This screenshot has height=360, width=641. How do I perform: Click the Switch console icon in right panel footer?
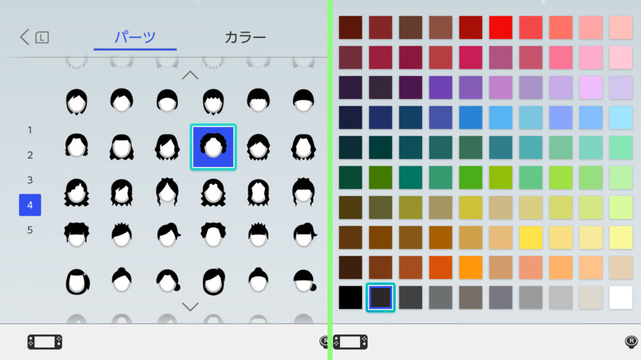tap(351, 342)
